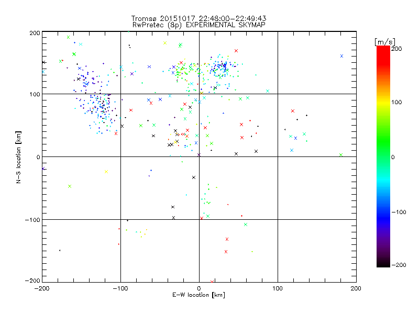
Task: Click the x-axis tick label "200"
Action: (x=356, y=288)
